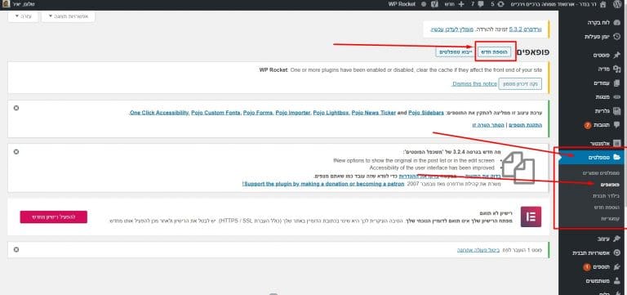Open the Pojo Forms link
Image resolution: width=627 pixels, height=295 pixels.
258,113
